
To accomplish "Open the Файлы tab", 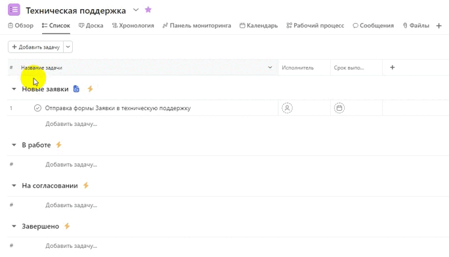I will pyautogui.click(x=416, y=26).
